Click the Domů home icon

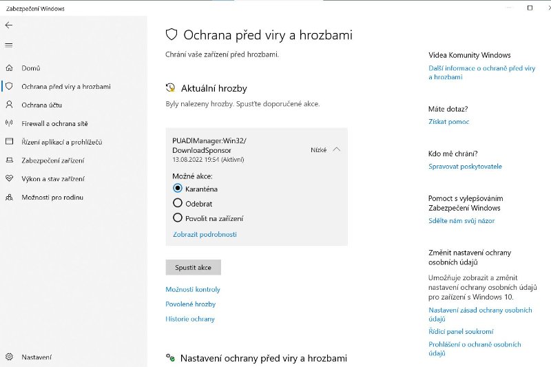pyautogui.click(x=9, y=67)
